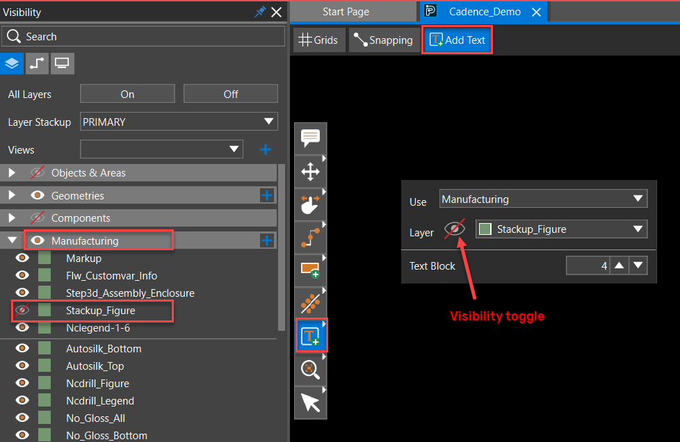Image resolution: width=680 pixels, height=442 pixels.
Task: Select the arrow pointer tool
Action: [x=311, y=403]
